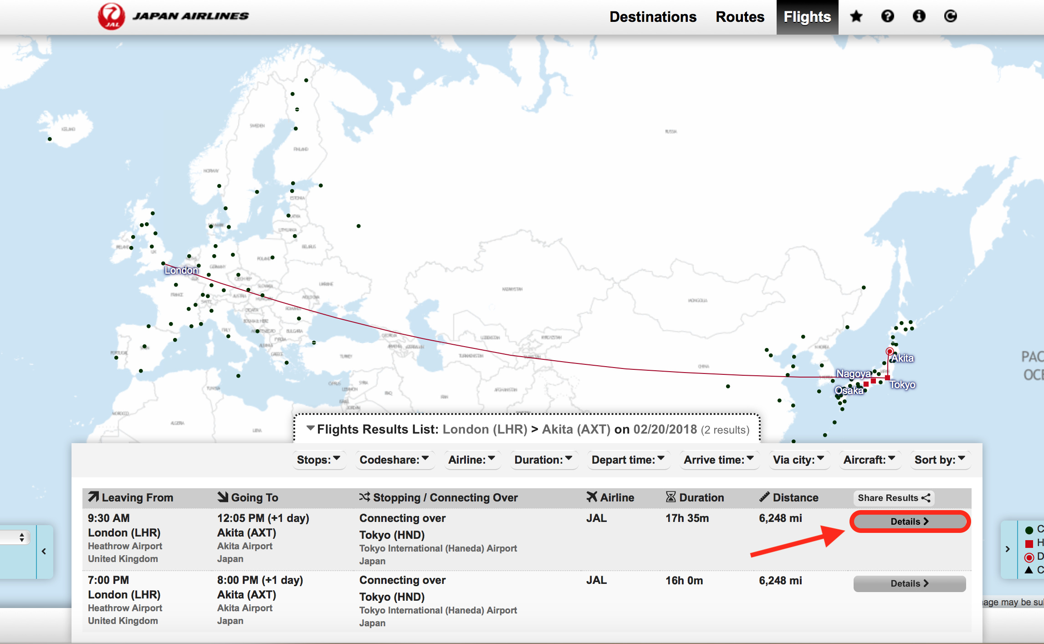Switch to the Routes tab
This screenshot has height=644, width=1044.
pyautogui.click(x=740, y=17)
